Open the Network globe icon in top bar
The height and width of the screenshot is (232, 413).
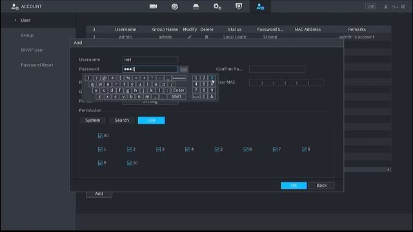point(175,6)
